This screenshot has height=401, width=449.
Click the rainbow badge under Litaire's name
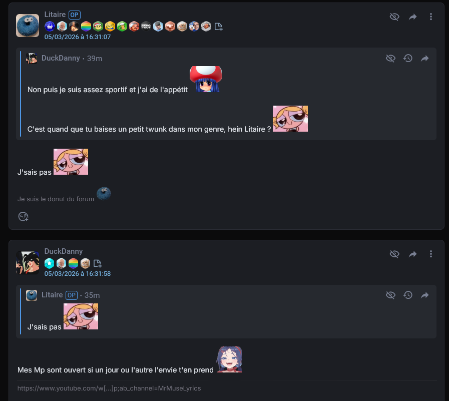coord(86,27)
